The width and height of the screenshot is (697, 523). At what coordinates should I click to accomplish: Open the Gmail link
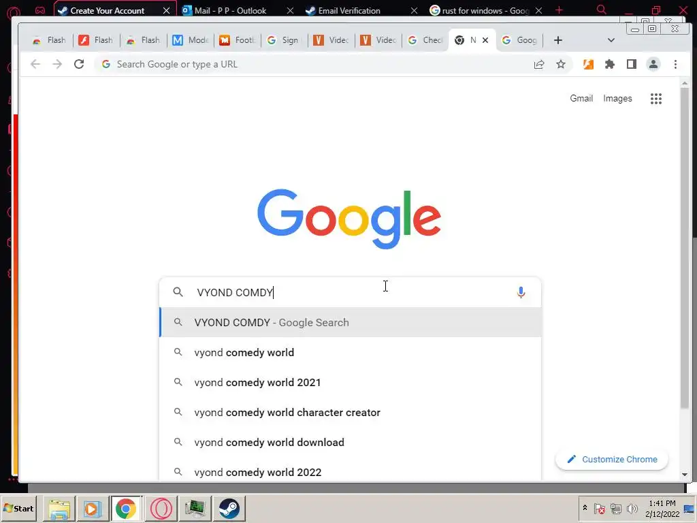point(581,98)
